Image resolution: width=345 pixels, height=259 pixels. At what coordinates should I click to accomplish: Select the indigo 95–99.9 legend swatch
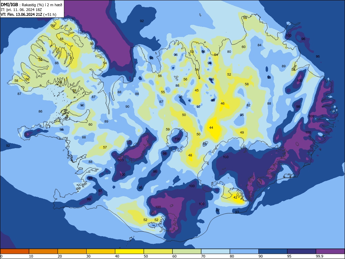tap(302, 251)
